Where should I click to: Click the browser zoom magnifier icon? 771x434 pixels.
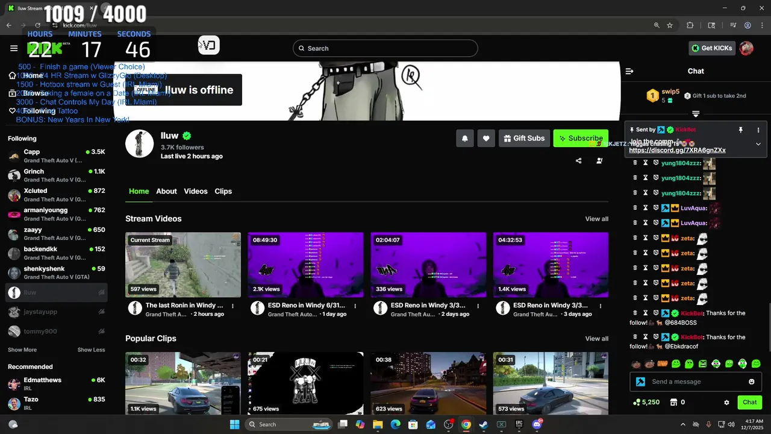click(657, 25)
